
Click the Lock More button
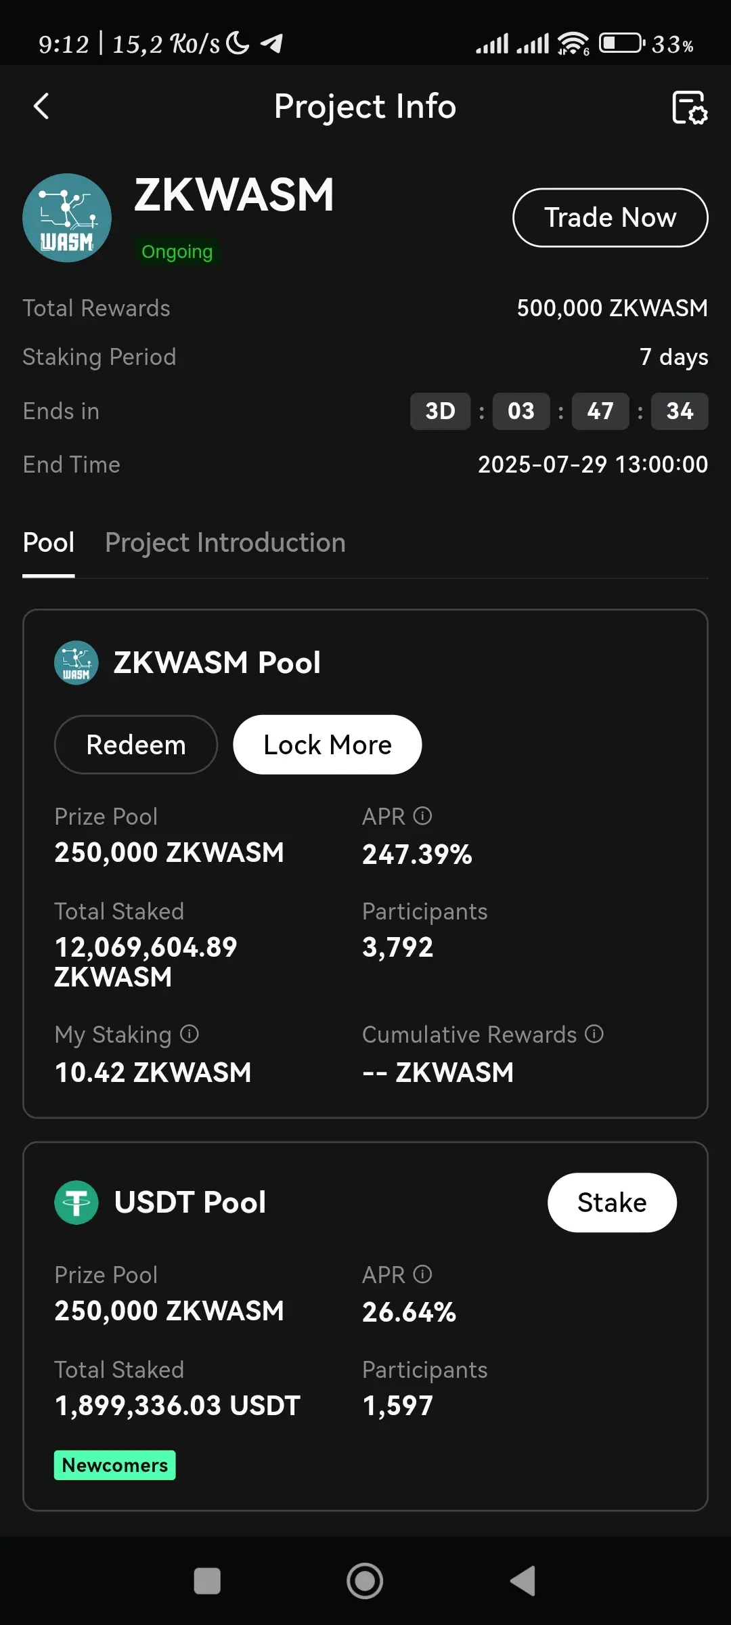coord(328,745)
